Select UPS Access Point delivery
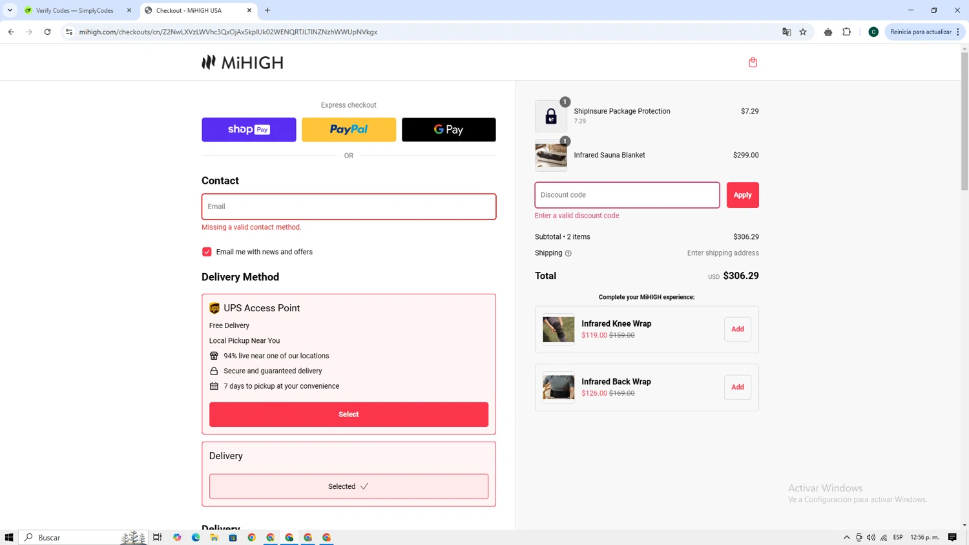 coord(349,415)
